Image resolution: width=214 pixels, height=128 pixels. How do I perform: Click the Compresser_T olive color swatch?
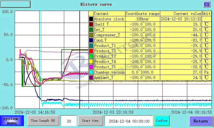(x=91, y=35)
